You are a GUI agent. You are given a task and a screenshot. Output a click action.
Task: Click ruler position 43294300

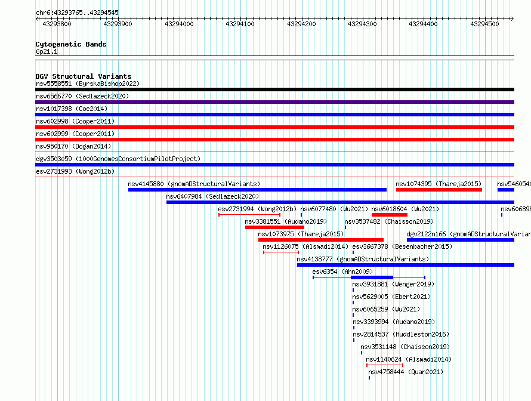point(362,24)
